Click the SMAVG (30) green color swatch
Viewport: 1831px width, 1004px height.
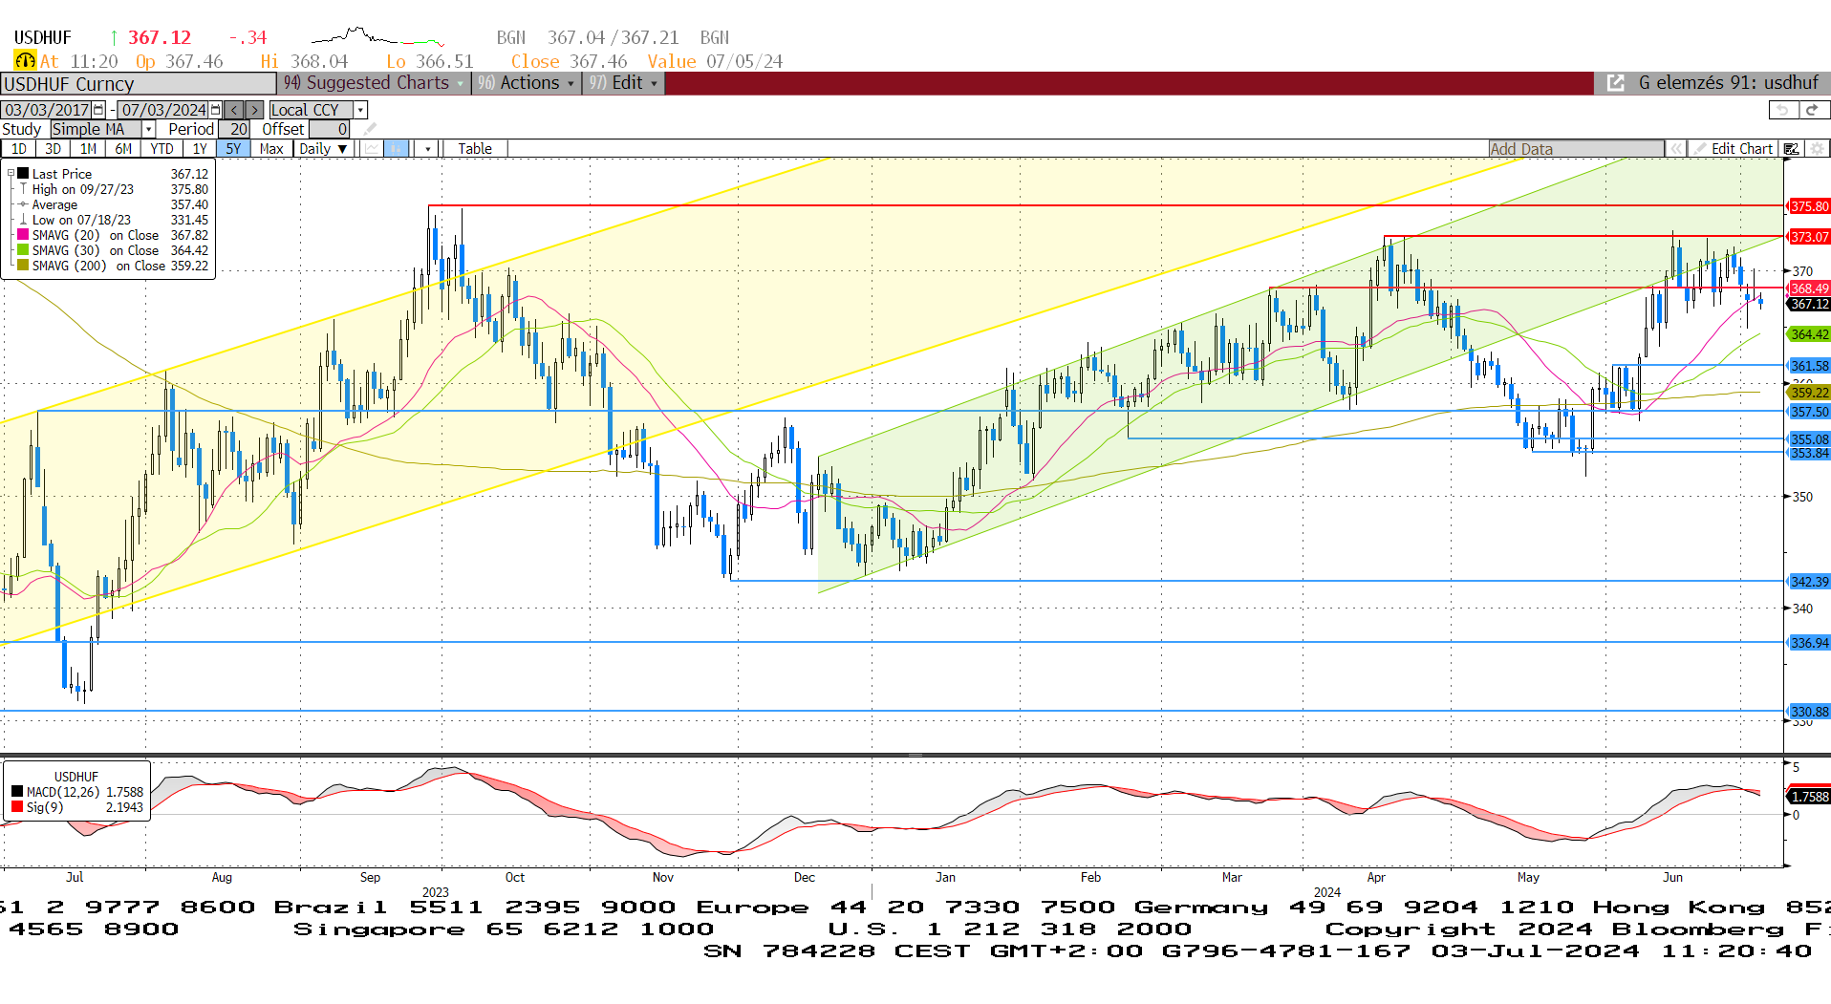23,250
